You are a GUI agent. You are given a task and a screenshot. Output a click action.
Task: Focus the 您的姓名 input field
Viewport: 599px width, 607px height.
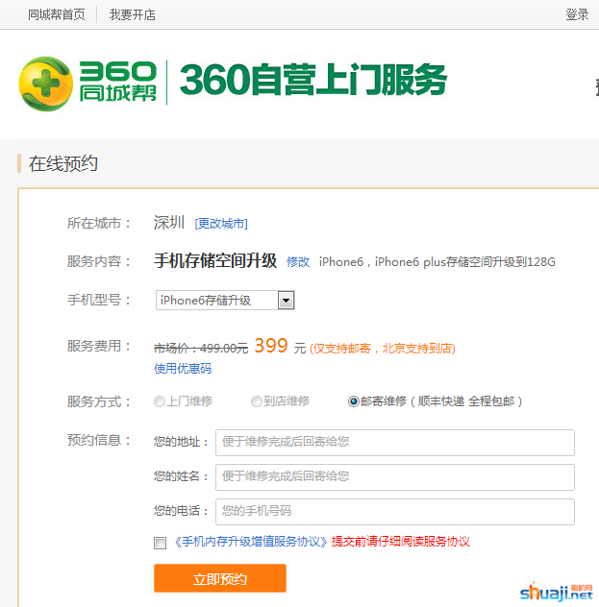pyautogui.click(x=395, y=477)
